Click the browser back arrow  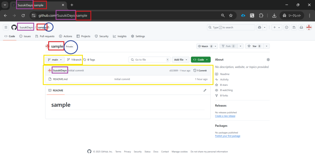tap(5, 15)
